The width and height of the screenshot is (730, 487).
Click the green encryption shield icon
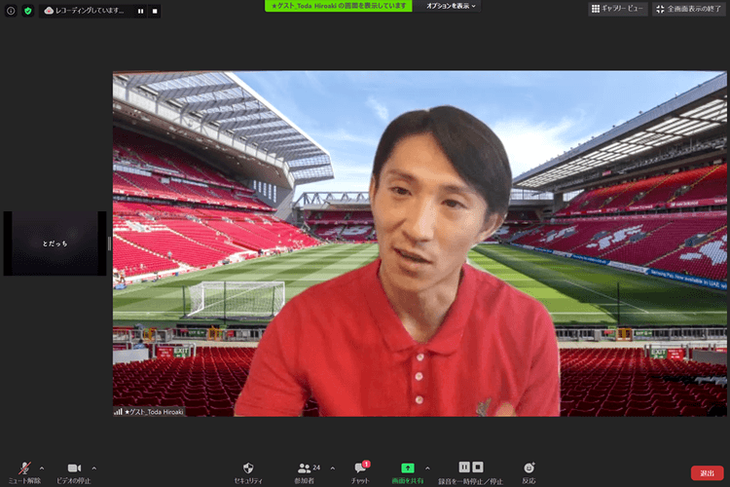click(x=28, y=11)
